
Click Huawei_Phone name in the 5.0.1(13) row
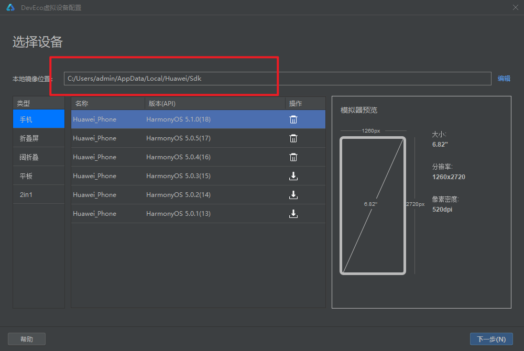(x=94, y=213)
